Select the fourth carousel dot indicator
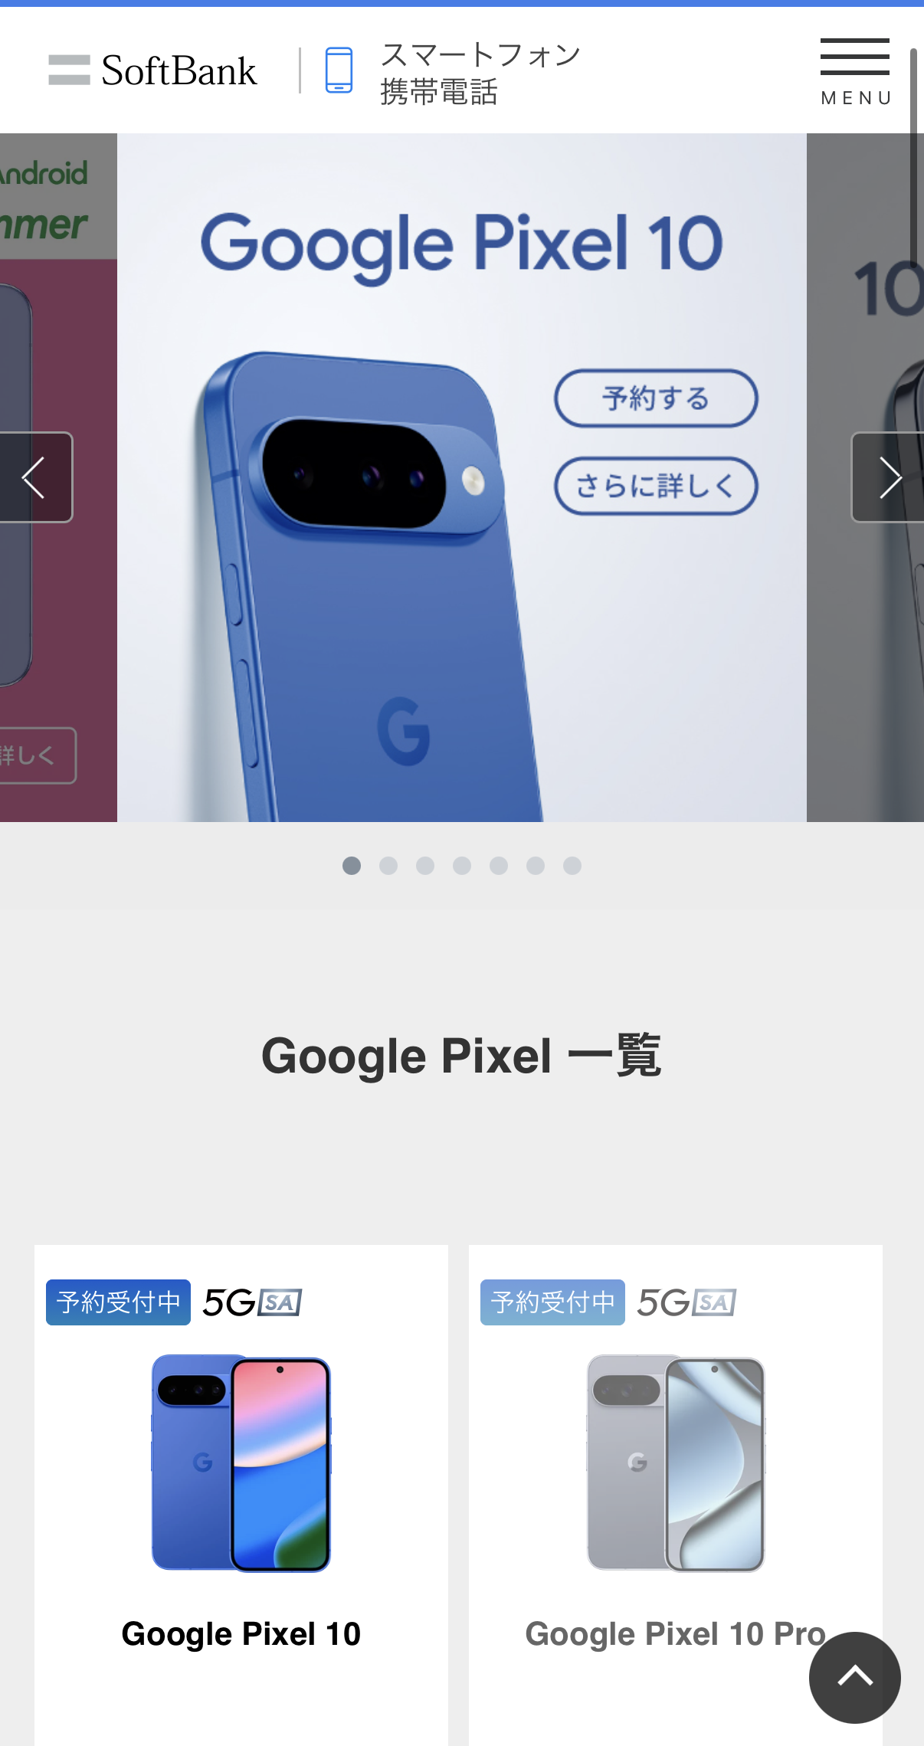924x1746 pixels. [x=462, y=866]
